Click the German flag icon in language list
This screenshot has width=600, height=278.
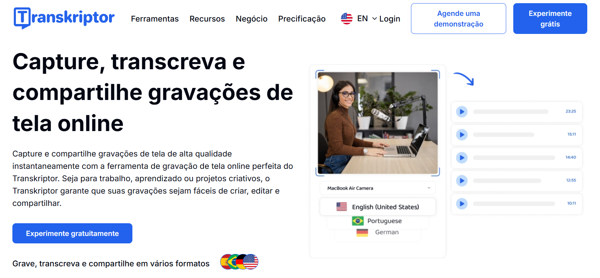tap(362, 232)
